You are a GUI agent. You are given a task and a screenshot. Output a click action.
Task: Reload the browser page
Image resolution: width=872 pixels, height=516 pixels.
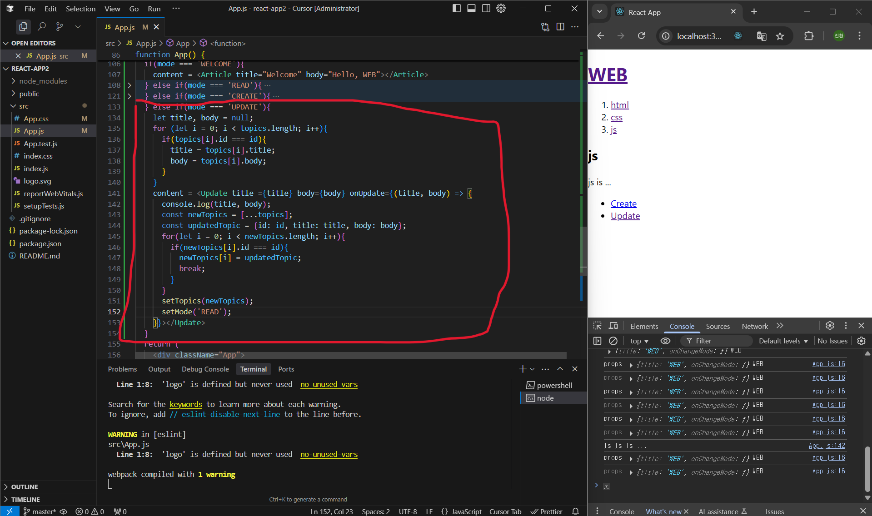[x=641, y=36]
